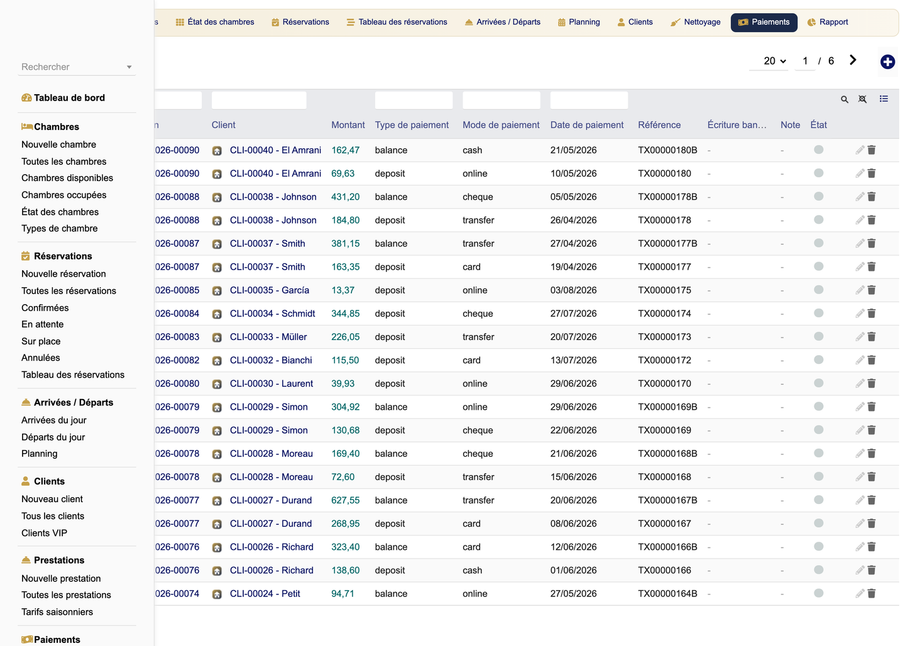The height and width of the screenshot is (646, 908).
Task: Open Tableau de bord in sidebar
Action: [69, 97]
